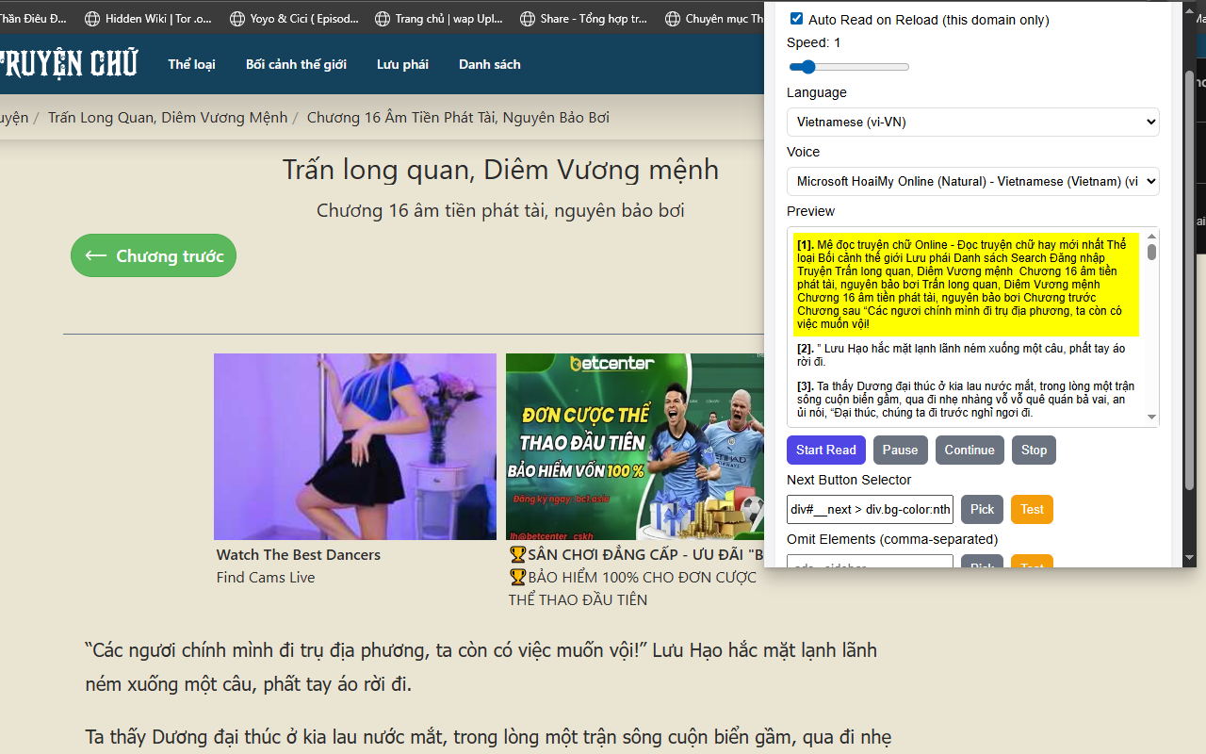Open the Chuyên mục bookmark globe icon
This screenshot has height=754, width=1206.
point(672,18)
